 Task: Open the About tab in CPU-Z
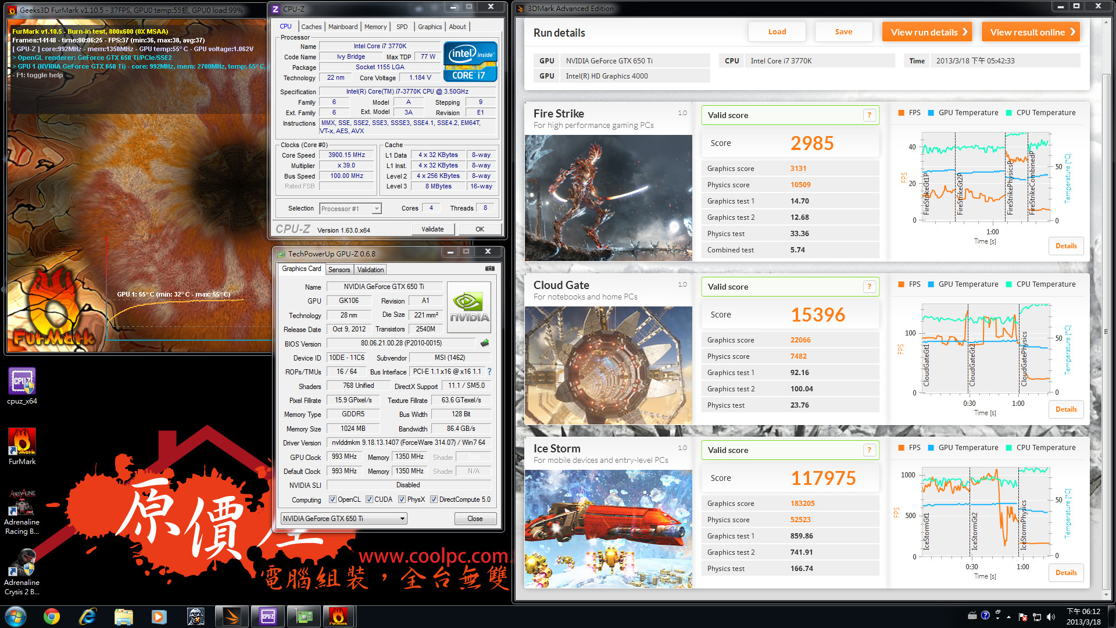457,27
